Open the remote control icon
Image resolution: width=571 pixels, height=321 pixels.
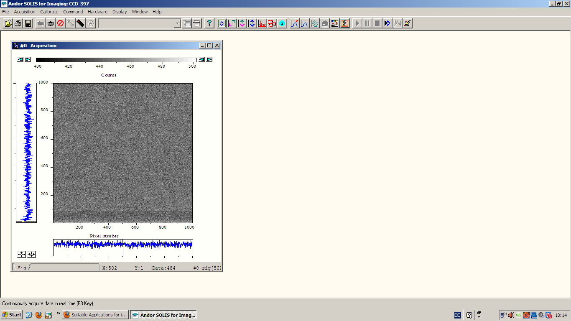(81, 23)
